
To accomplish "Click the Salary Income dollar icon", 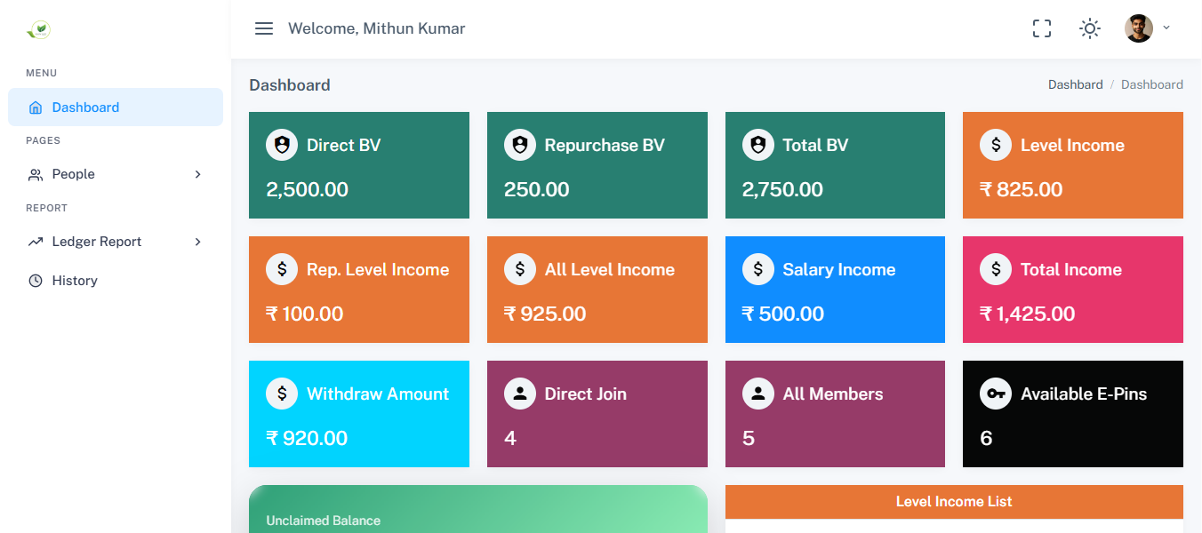I will (x=758, y=269).
